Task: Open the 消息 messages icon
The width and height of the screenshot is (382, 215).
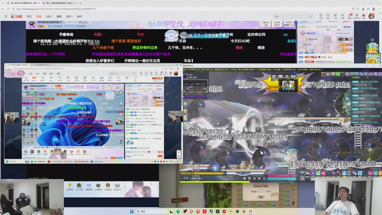Action: (x=350, y=16)
